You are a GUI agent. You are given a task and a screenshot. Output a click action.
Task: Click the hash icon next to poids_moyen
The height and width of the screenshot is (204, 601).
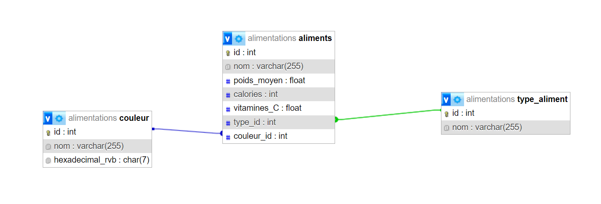coord(228,81)
